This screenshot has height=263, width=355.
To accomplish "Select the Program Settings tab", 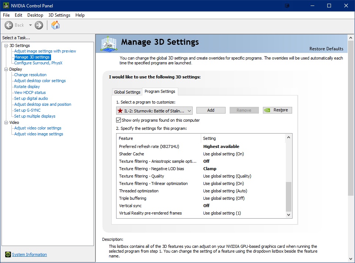I will (x=160, y=91).
